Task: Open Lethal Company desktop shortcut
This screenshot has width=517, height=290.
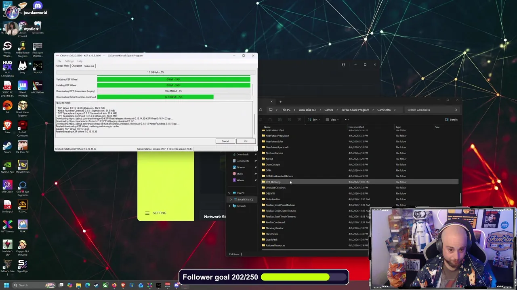Action: pos(23,129)
